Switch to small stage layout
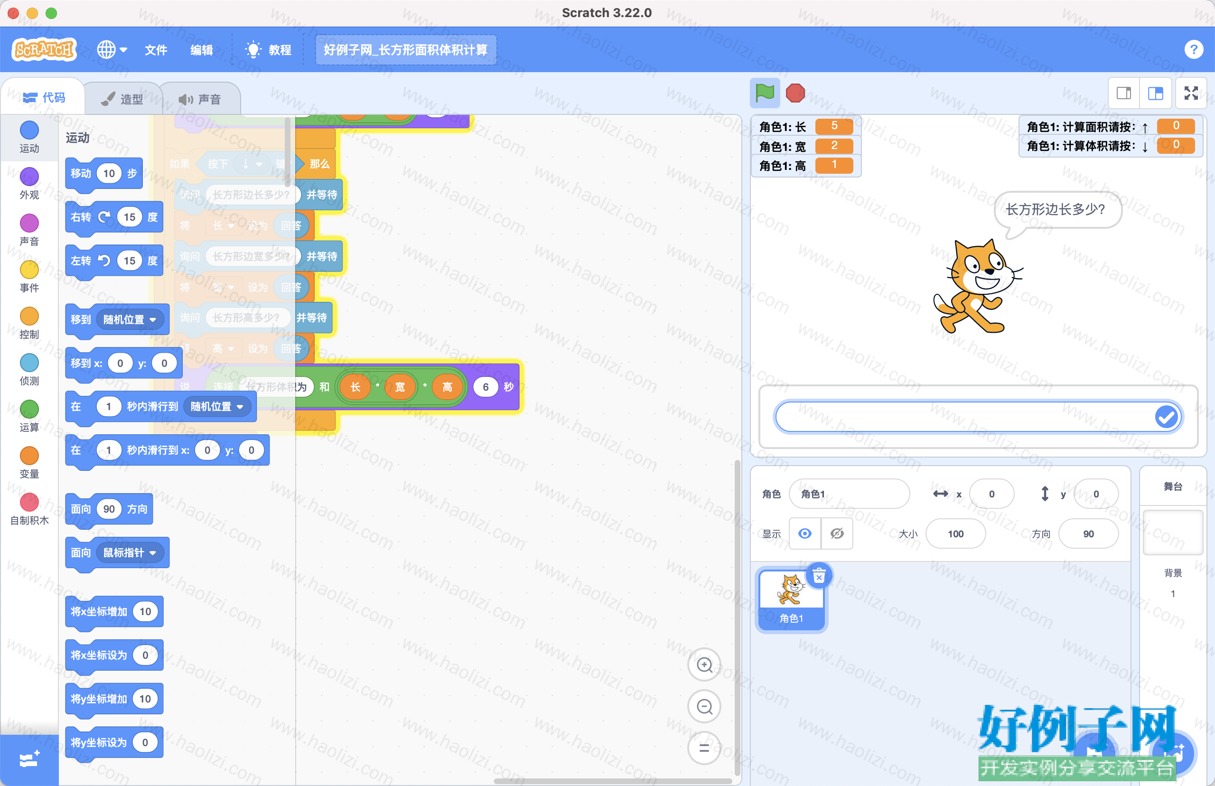The image size is (1215, 786). point(1124,93)
